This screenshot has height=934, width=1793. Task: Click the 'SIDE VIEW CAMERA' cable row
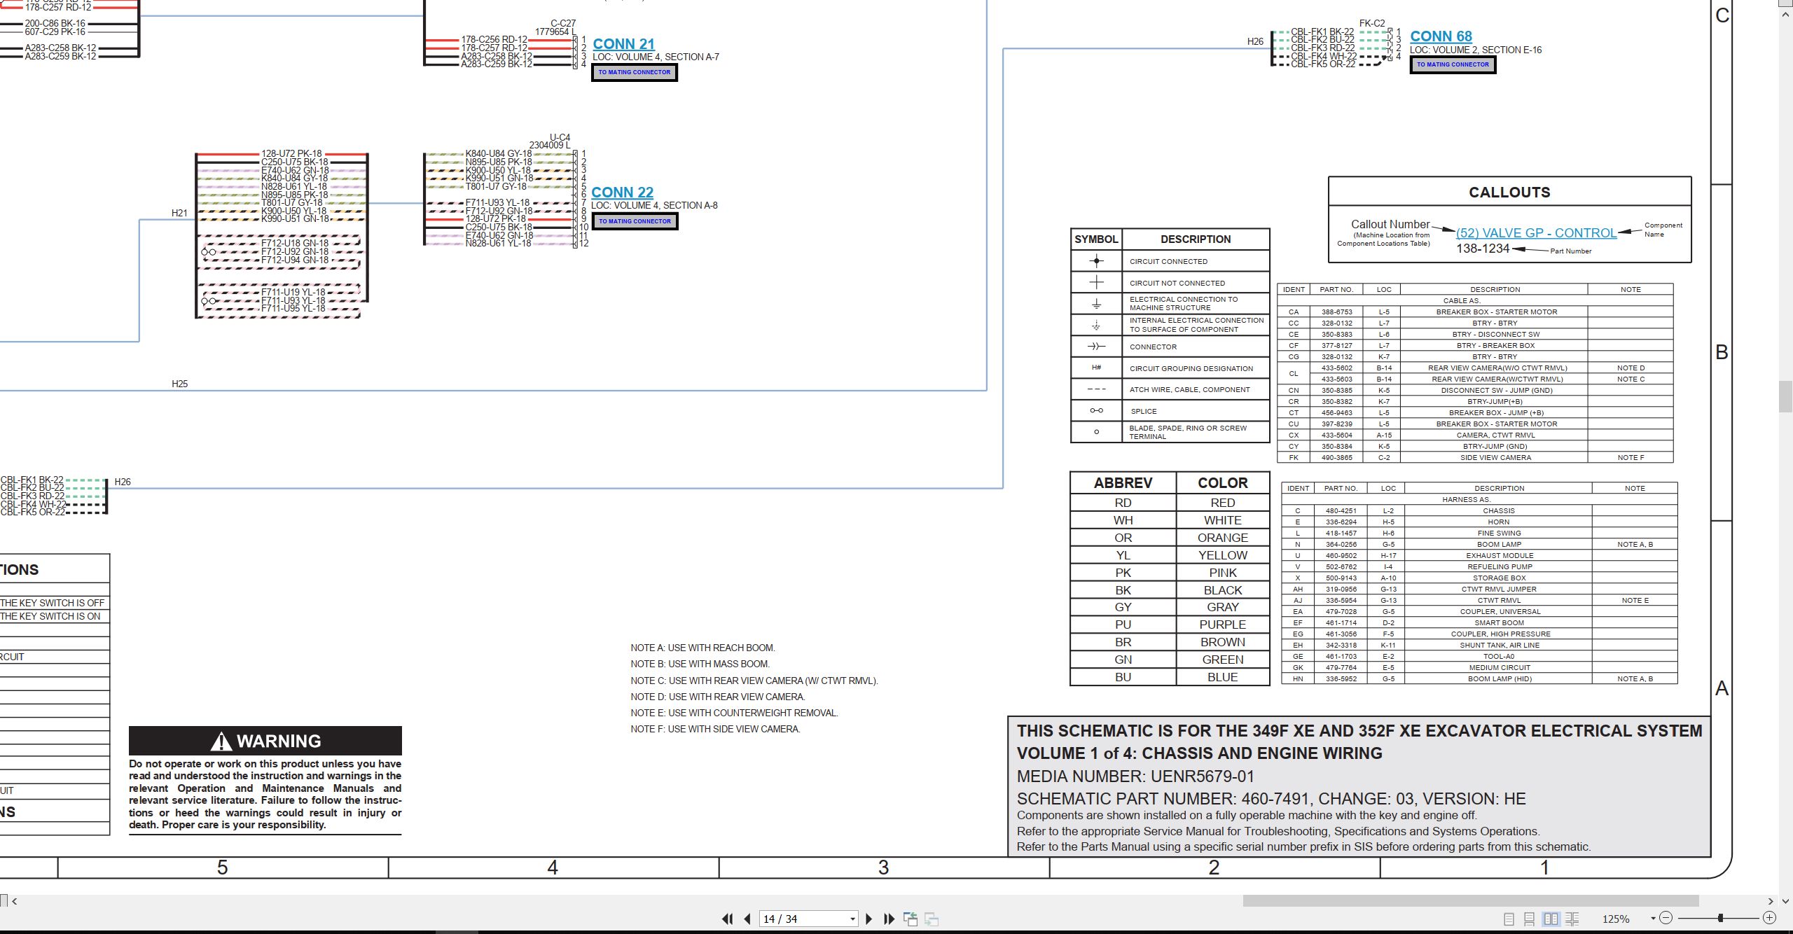coord(1475,457)
